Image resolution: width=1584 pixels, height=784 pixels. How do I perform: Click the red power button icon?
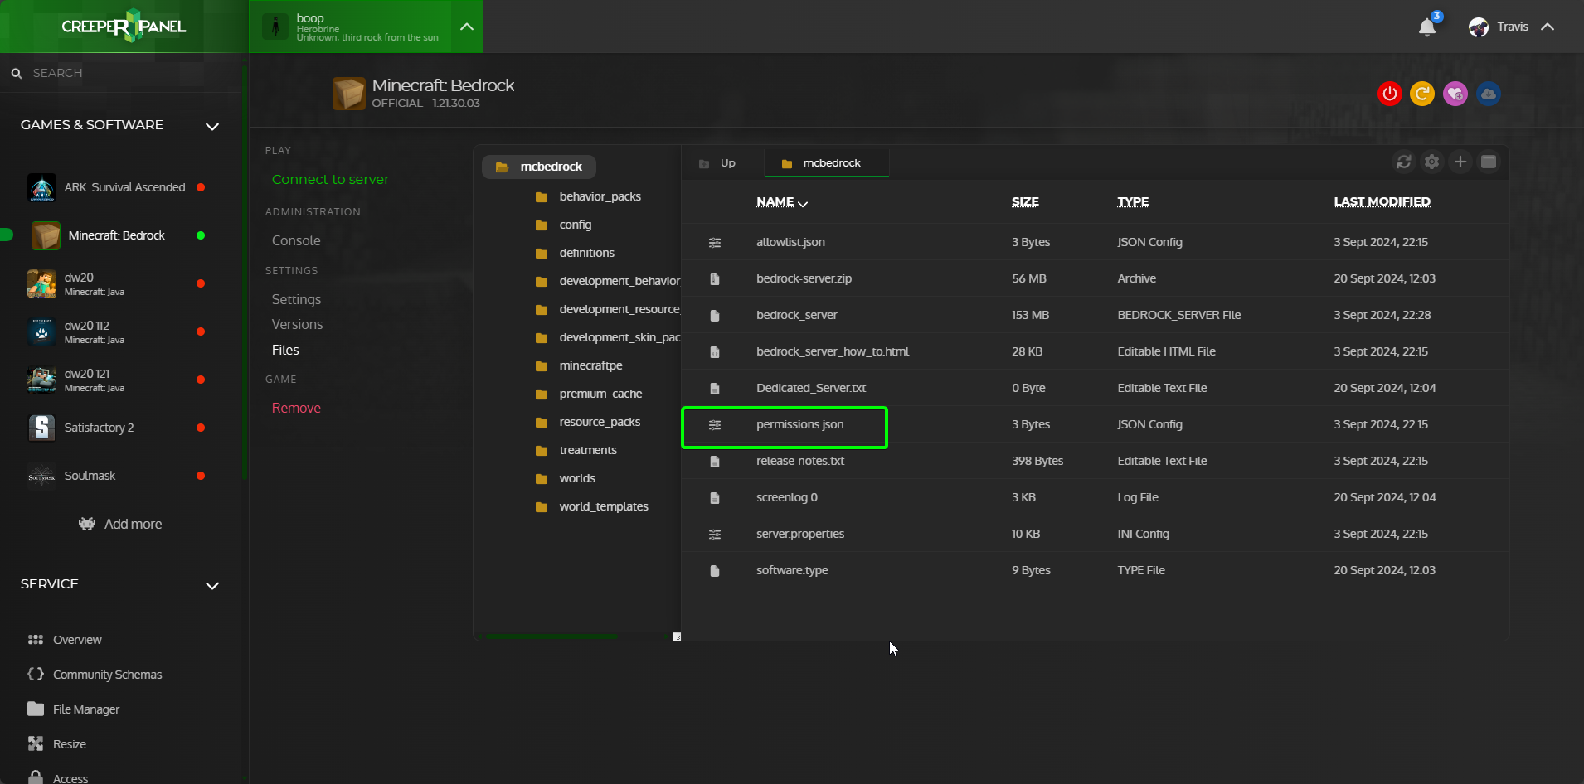pos(1390,94)
